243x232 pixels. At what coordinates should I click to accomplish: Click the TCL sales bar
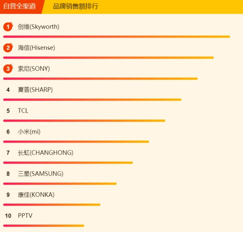[84, 121]
